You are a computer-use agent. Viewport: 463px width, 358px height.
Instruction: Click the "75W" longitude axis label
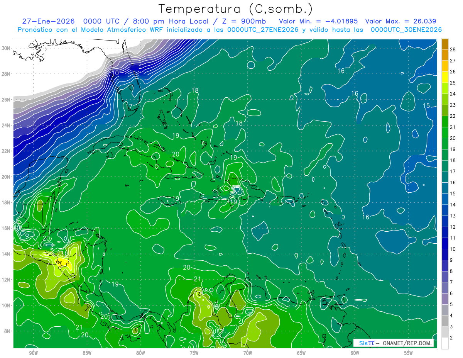(194, 353)
